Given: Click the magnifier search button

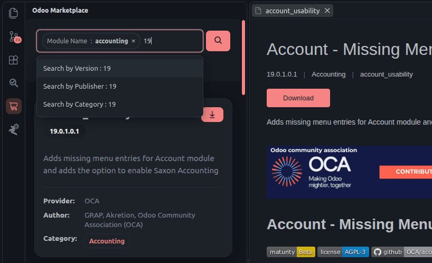Looking at the screenshot, I should 218,41.
